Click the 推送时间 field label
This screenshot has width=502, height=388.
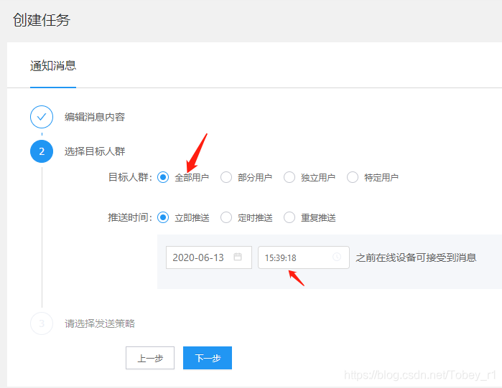point(130,217)
